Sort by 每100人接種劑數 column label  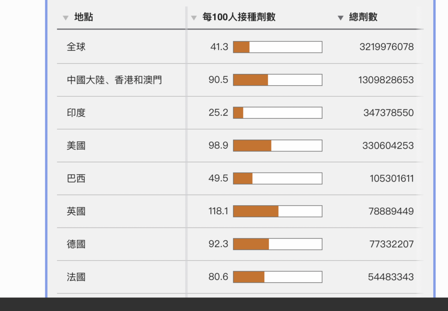(239, 17)
